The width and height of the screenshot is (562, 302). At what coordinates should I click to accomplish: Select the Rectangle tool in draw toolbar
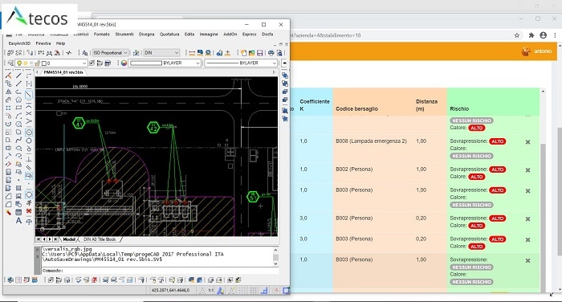tap(18, 108)
